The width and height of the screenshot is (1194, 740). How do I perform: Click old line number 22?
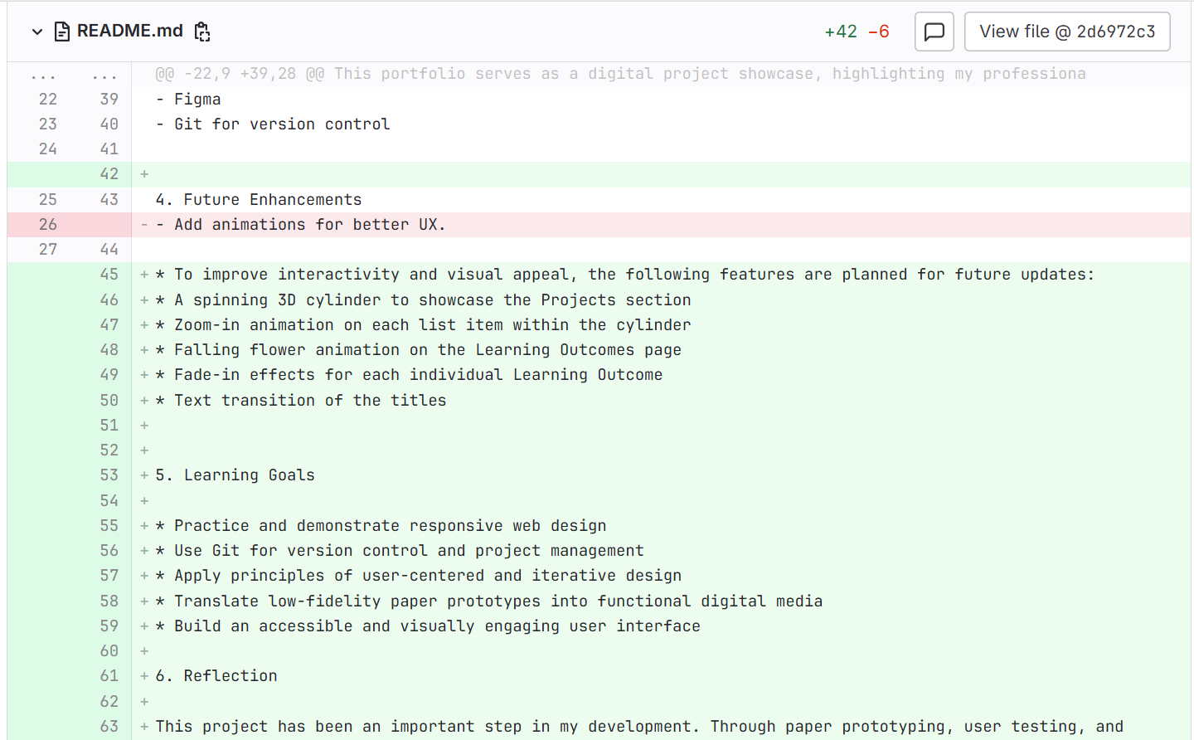point(48,100)
